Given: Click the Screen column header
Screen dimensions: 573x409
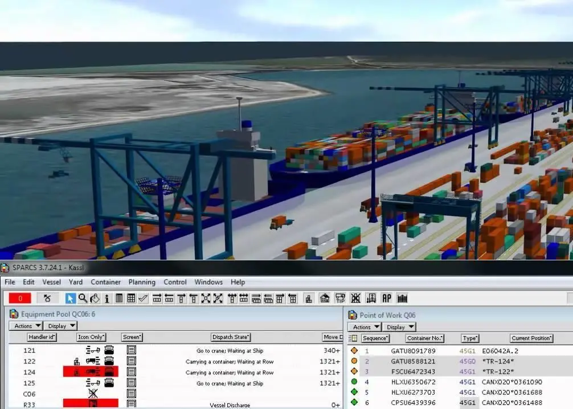Looking at the screenshot, I should tap(132, 337).
